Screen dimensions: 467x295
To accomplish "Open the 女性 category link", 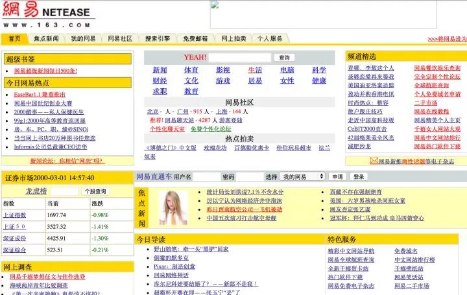I will point(287,80).
